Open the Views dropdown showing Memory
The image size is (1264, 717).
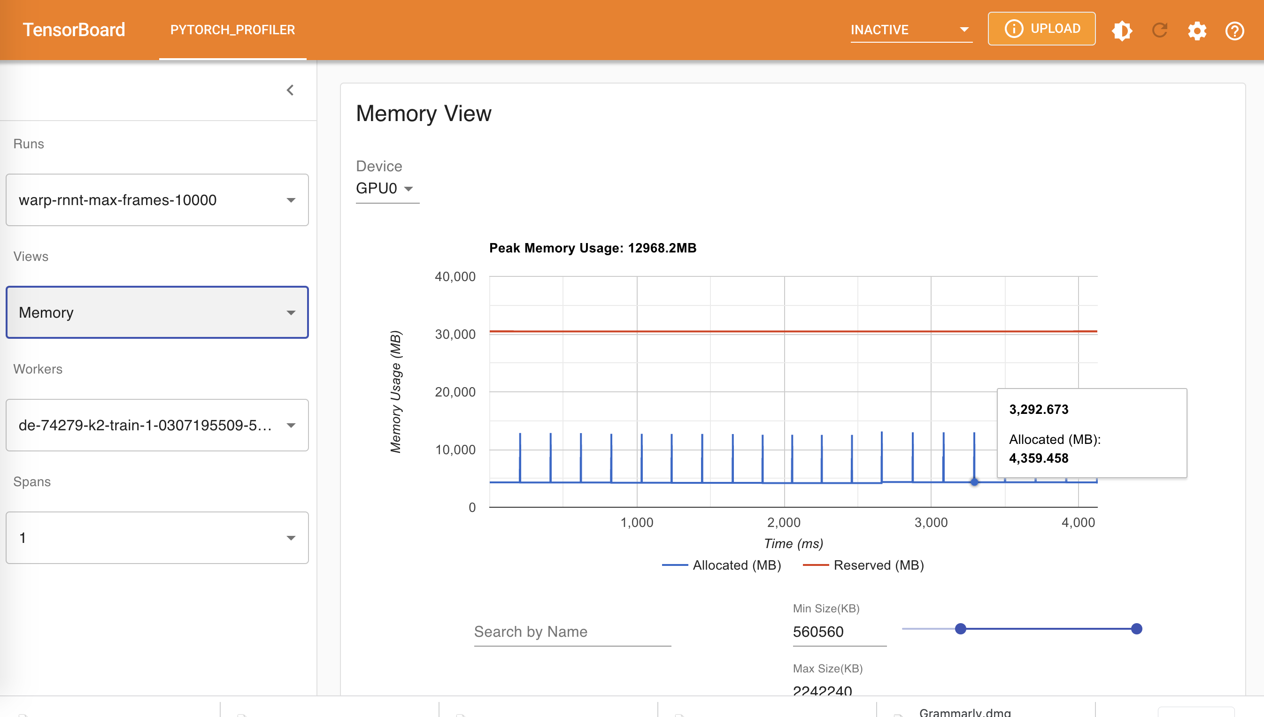[157, 312]
